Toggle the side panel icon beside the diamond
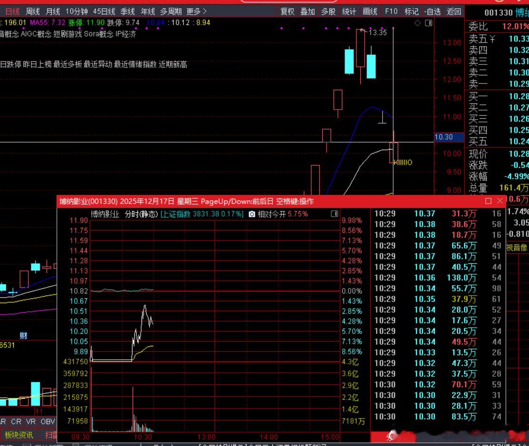This screenshot has height=446, width=529. pos(428,23)
